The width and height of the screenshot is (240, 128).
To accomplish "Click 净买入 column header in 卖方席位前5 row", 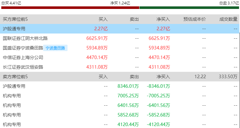I will coord(163,77).
